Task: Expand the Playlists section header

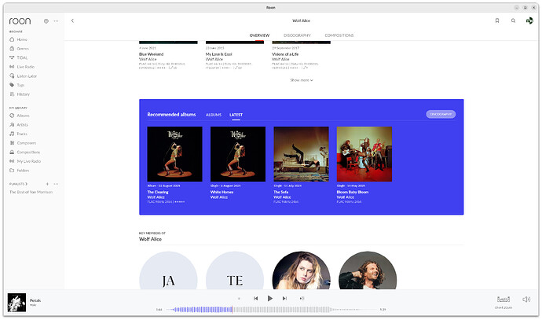Action: click(x=18, y=184)
